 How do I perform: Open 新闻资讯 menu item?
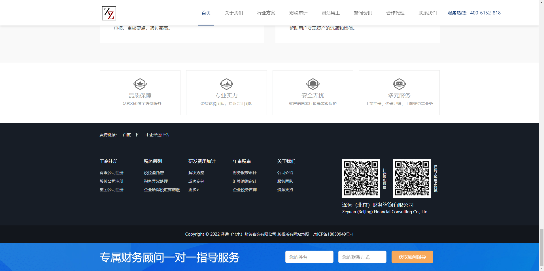[x=363, y=13]
